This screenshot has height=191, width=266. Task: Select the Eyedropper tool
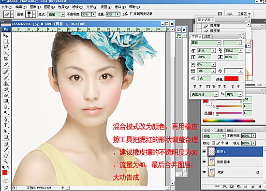tap(6, 150)
